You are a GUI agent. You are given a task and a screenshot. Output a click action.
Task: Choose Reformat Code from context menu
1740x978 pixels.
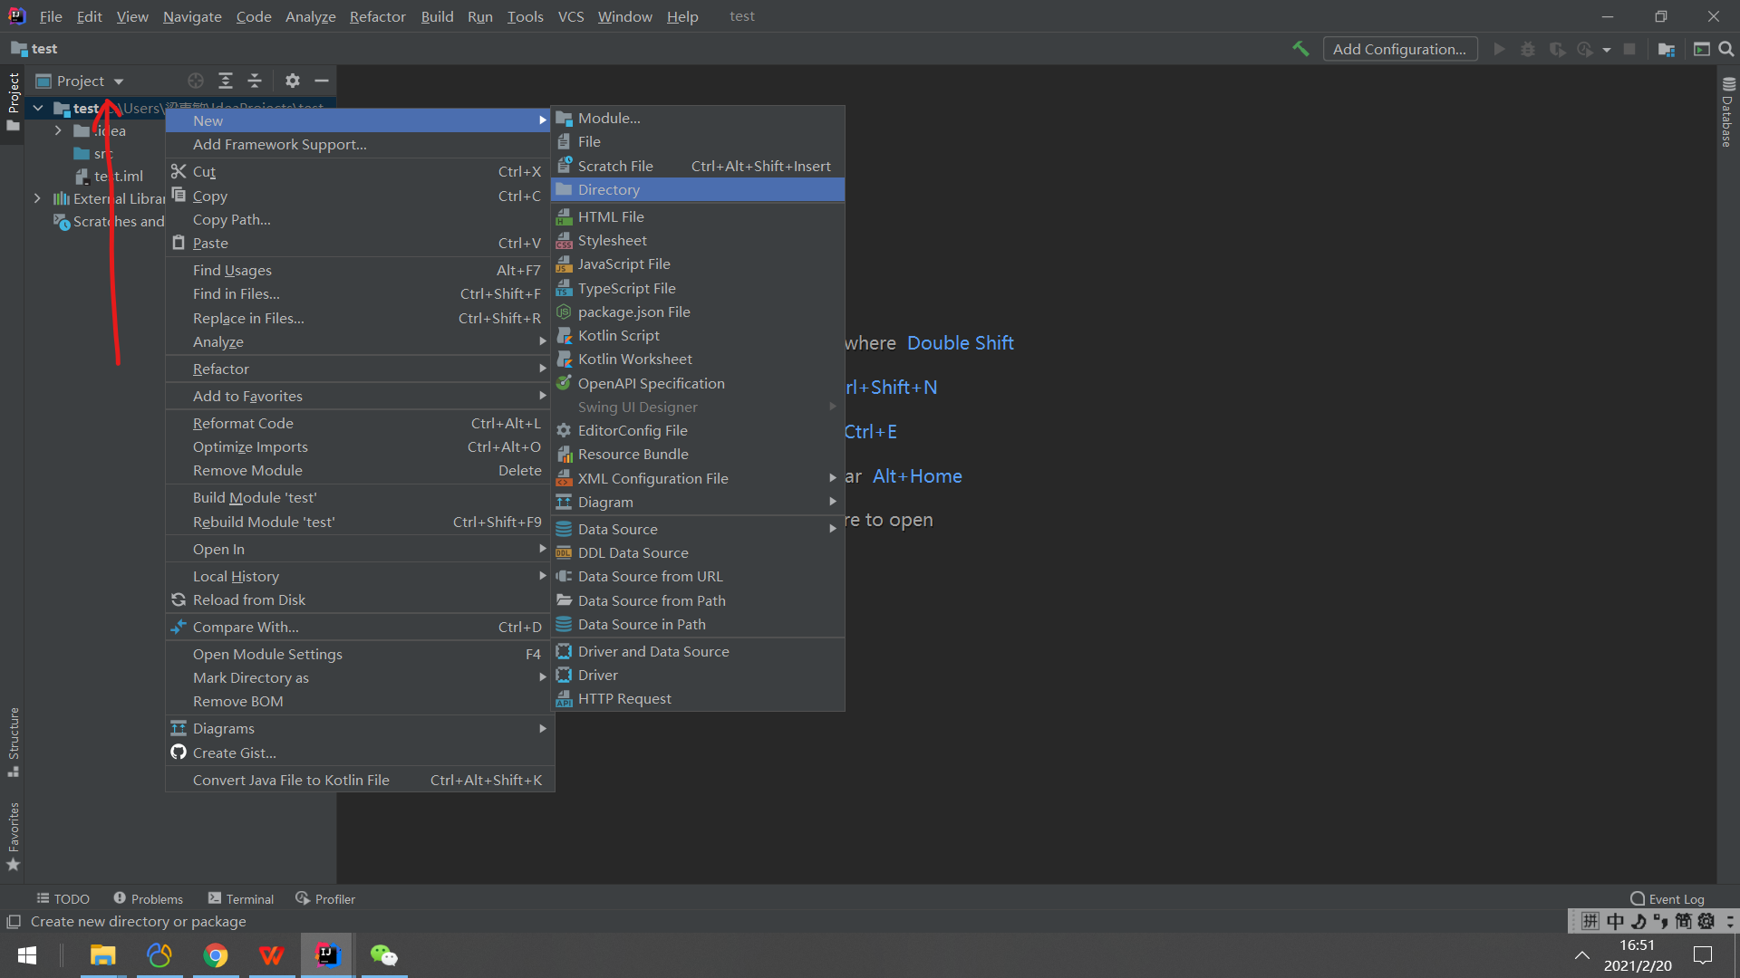click(x=243, y=423)
